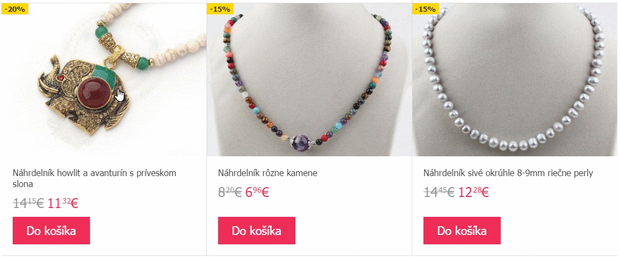
Task: Click the crossed-out 14.45€ old price
Action: (439, 193)
